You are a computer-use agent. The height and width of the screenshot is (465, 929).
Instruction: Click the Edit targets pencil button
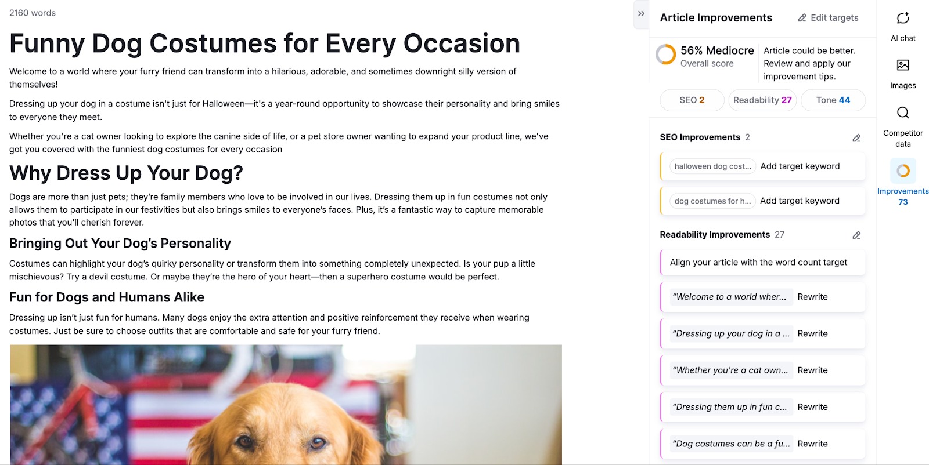coord(828,18)
